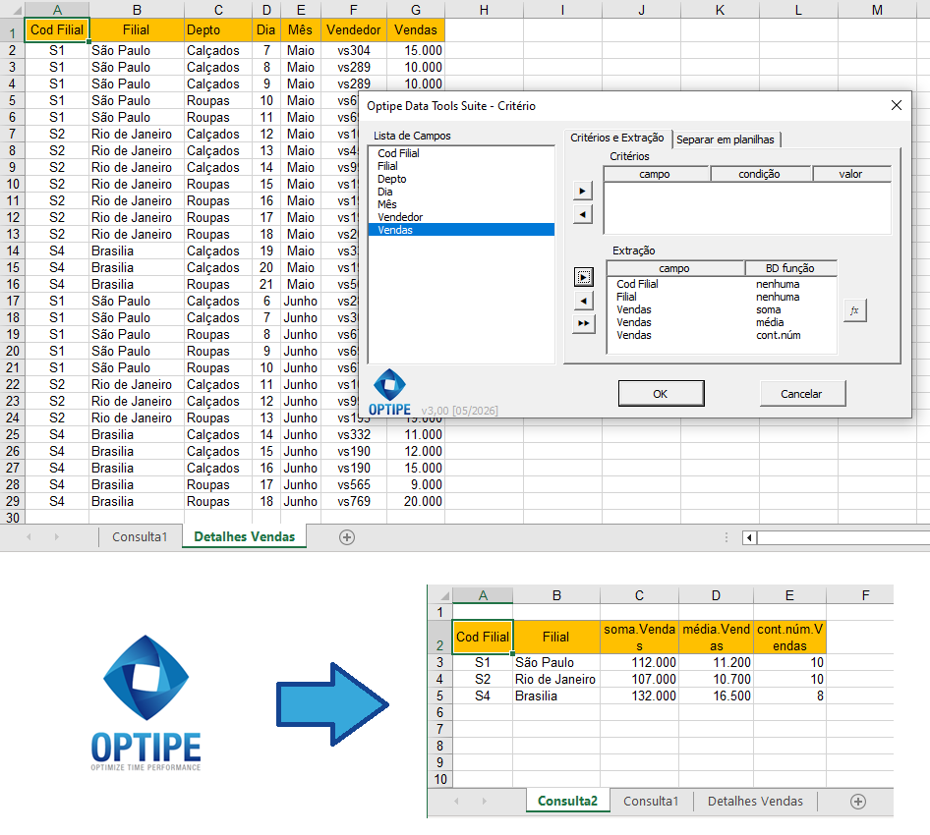Select soma.Vendas header in result sheet
Screen dimensions: 930x835
[639, 638]
